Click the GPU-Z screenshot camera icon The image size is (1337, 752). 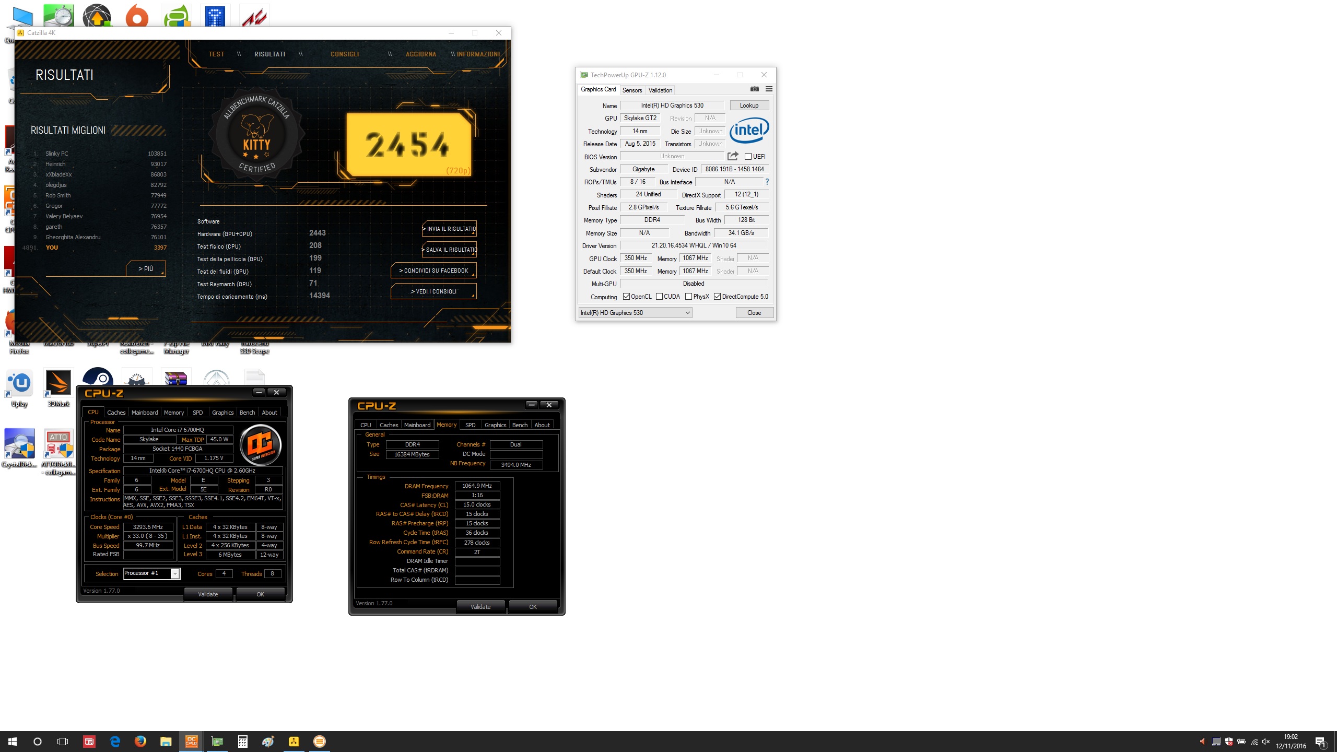click(754, 89)
